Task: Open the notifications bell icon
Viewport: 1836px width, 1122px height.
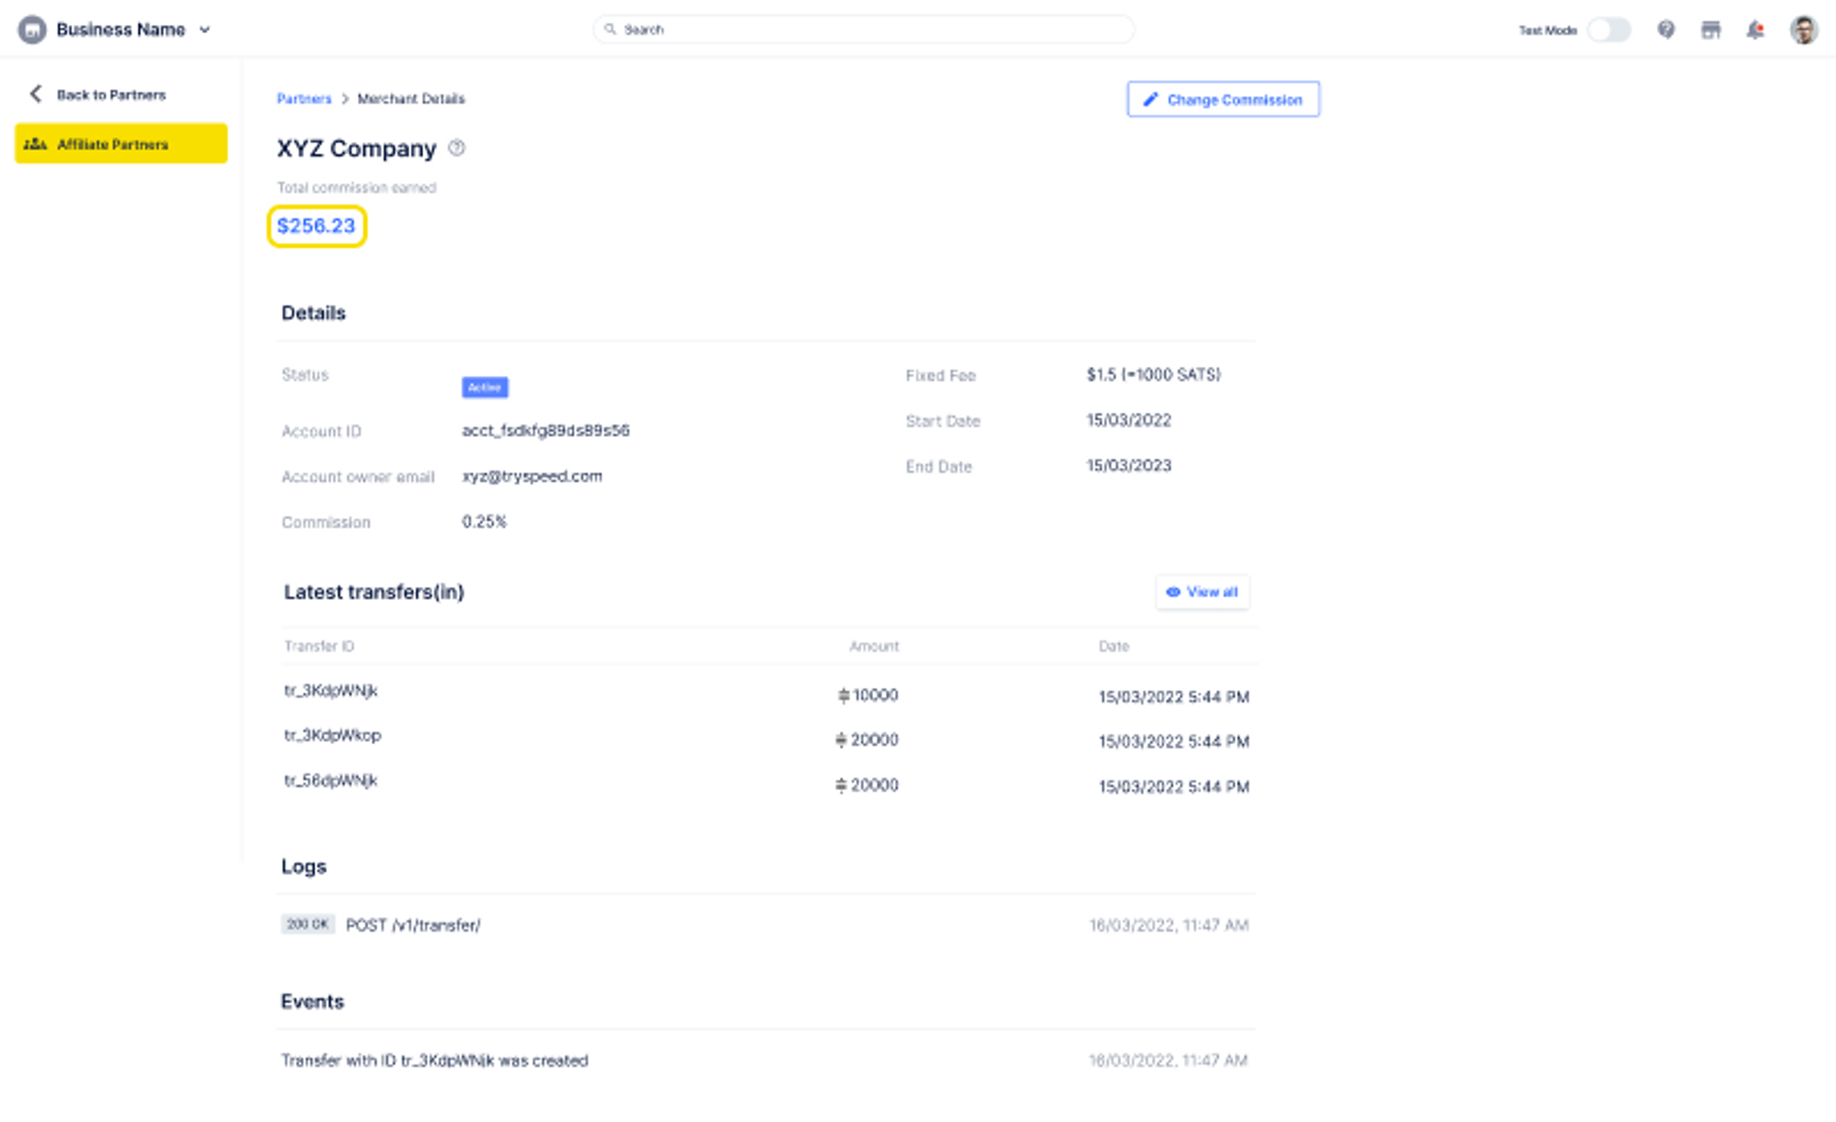Action: pyautogui.click(x=1754, y=29)
